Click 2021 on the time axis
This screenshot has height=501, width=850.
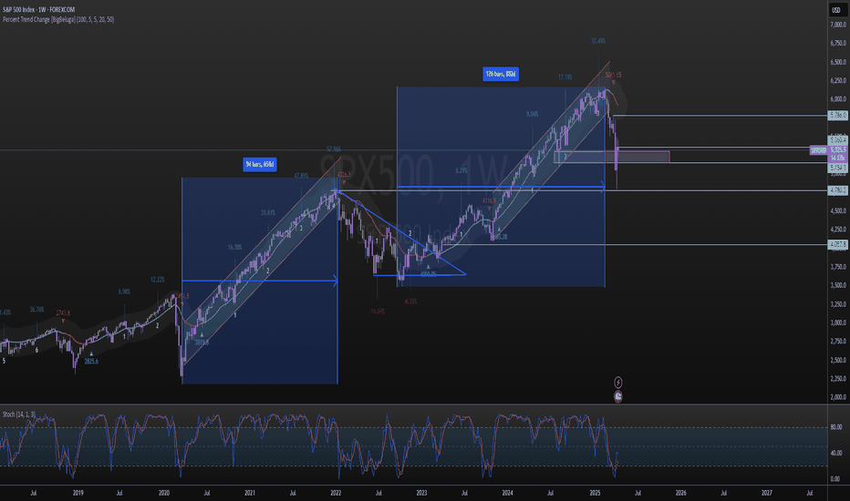(250, 493)
